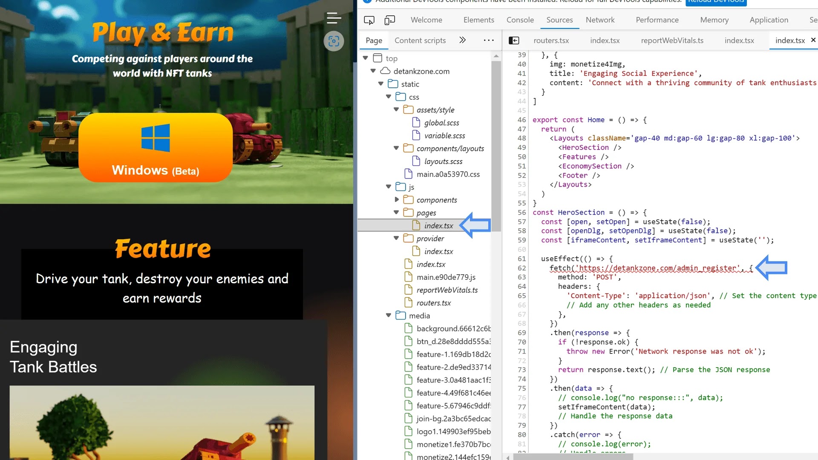818x460 pixels.
Task: Select the global.scss file icon
Action: pyautogui.click(x=416, y=123)
